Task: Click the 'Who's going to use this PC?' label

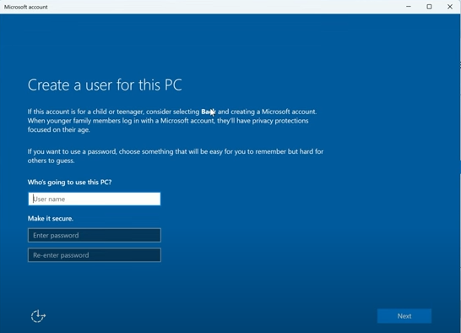Action: 70,183
